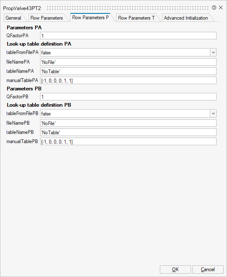The image size is (227, 277).
Task: Edit the manualTablePB matrix field
Action: [128, 142]
